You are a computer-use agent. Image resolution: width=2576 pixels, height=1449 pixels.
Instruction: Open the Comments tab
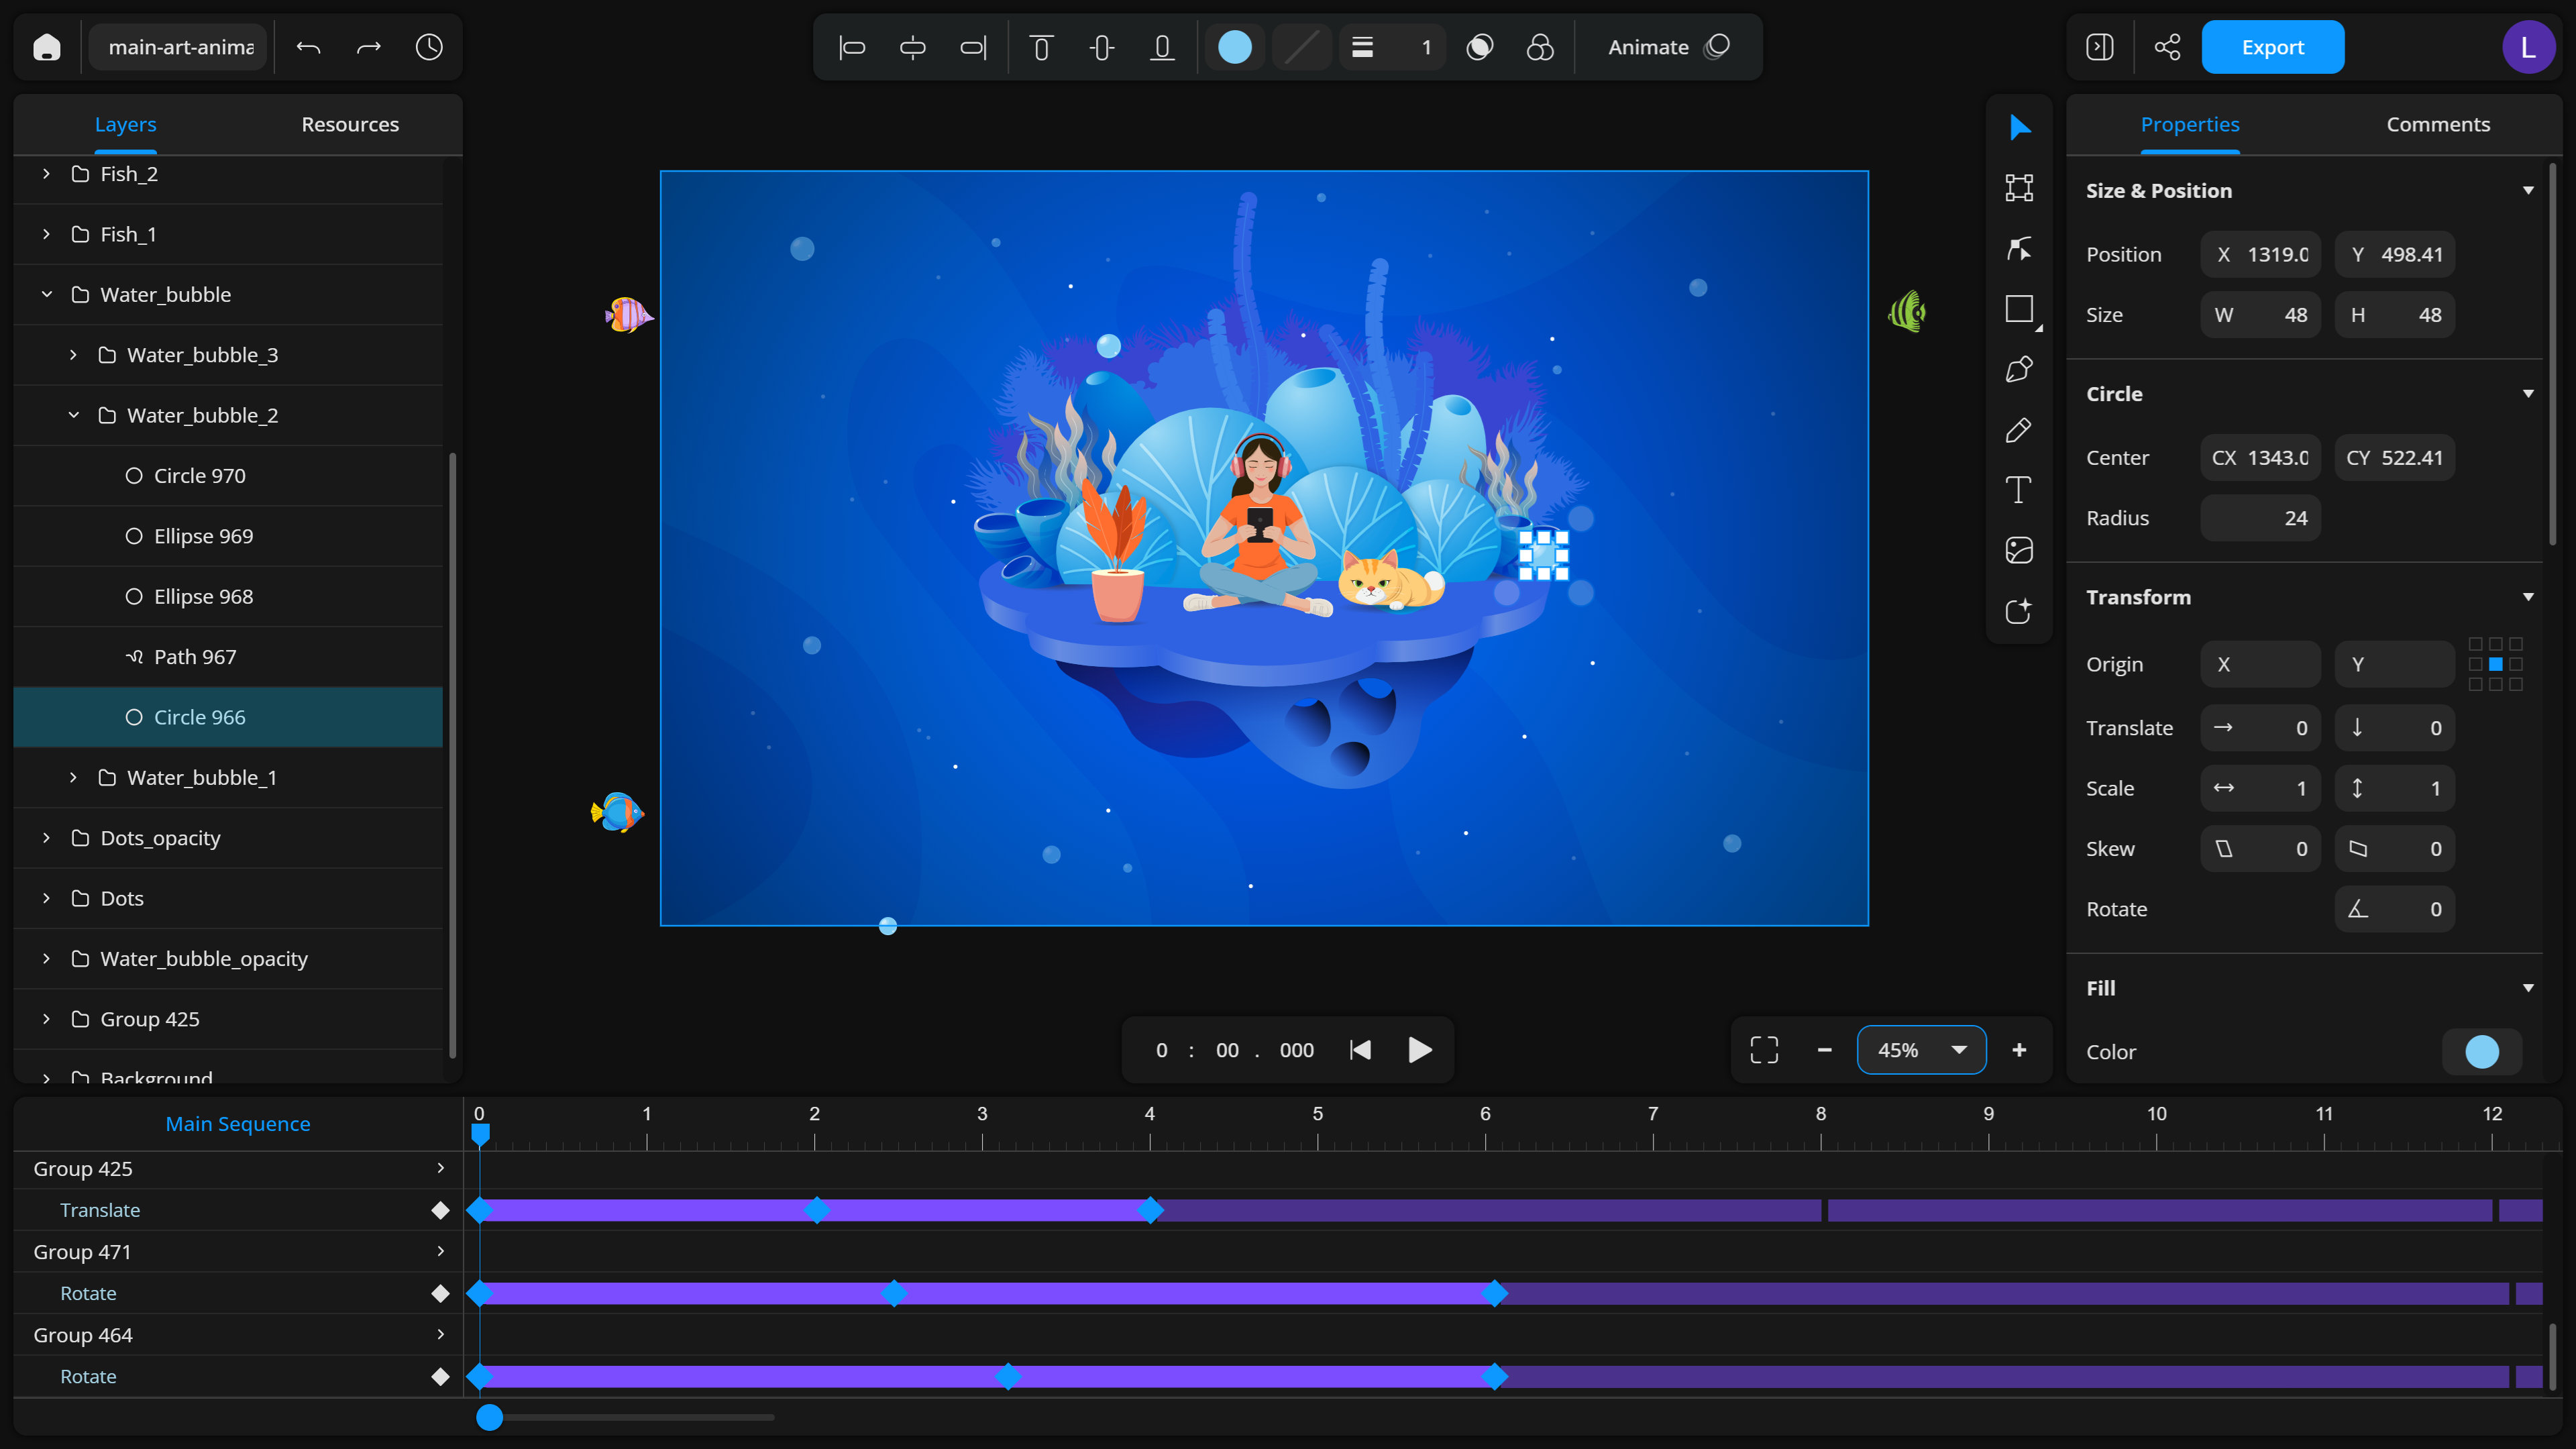pyautogui.click(x=2437, y=124)
